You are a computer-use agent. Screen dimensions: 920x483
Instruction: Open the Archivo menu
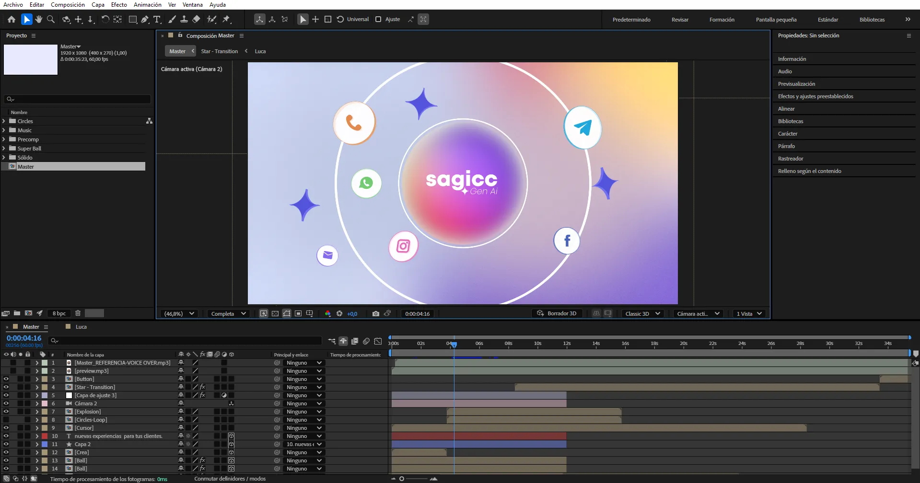tap(13, 4)
